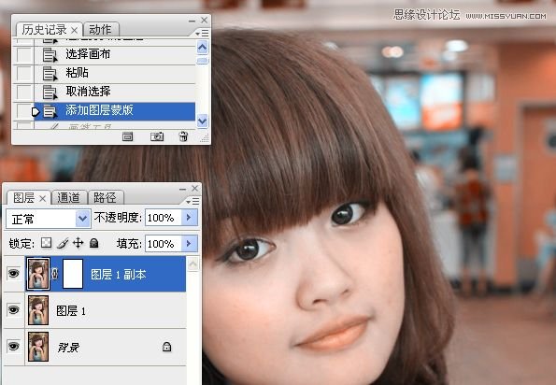556x385 pixels.
Task: Hide the 背景 layer
Action: point(13,346)
